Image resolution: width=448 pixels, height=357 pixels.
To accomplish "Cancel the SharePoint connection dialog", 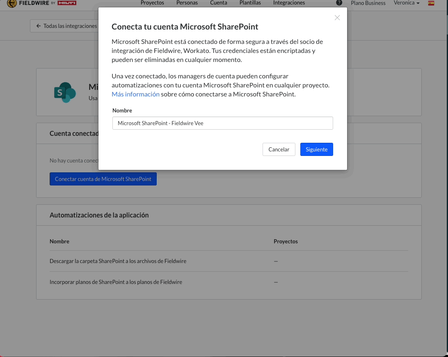I will point(279,149).
